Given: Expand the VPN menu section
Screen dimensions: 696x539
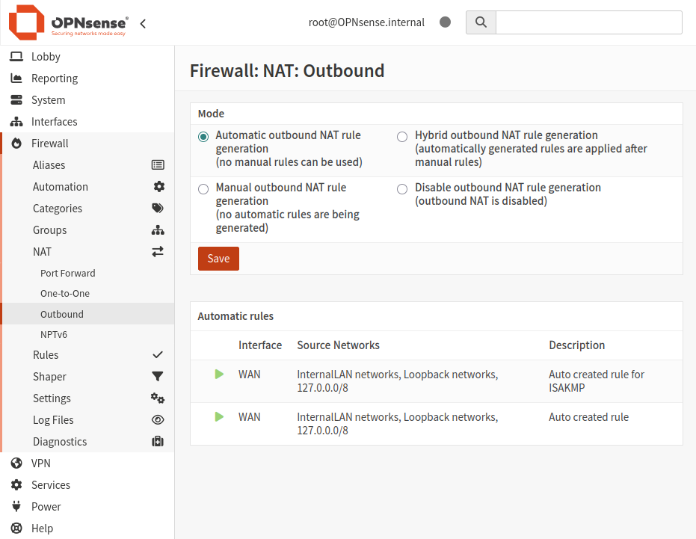Looking at the screenshot, I should (41, 463).
